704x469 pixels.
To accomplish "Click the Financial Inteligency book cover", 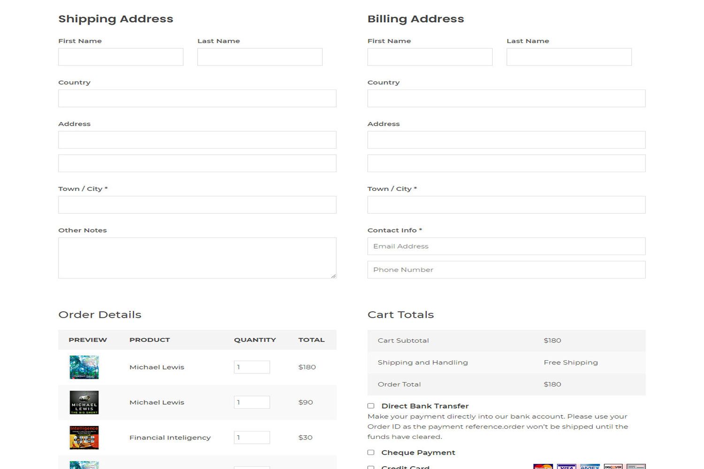I will [84, 438].
